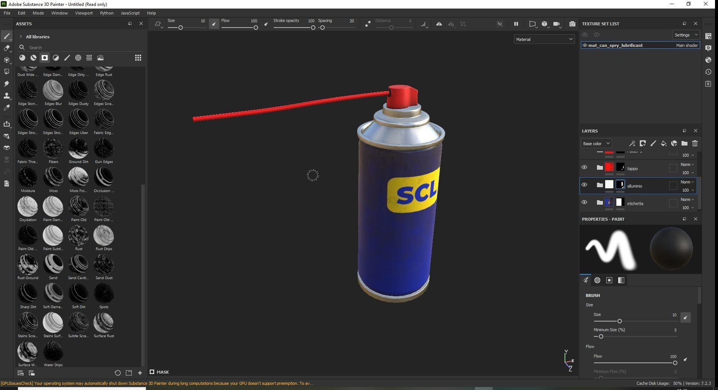Open the Material viewport mode dropdown
The width and height of the screenshot is (718, 390).
click(x=544, y=39)
